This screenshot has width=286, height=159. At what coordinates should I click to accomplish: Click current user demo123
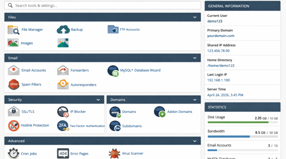pyautogui.click(x=215, y=21)
